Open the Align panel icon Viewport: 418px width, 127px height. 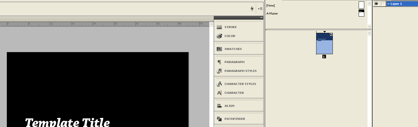tap(219, 106)
